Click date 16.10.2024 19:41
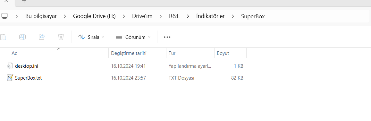This screenshot has height=121, width=371. pyautogui.click(x=129, y=66)
